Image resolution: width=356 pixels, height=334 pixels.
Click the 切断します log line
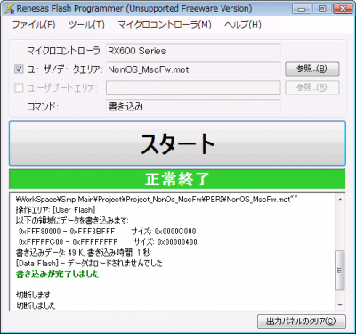coord(33,295)
